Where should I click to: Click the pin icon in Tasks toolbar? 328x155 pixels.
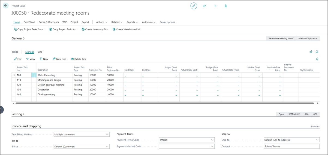coord(317,59)
